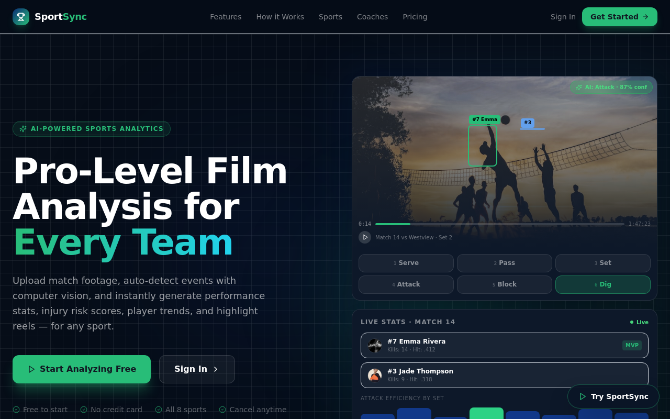Select the #3 player tag on video
Screen dimensions: 670x419
point(528,123)
